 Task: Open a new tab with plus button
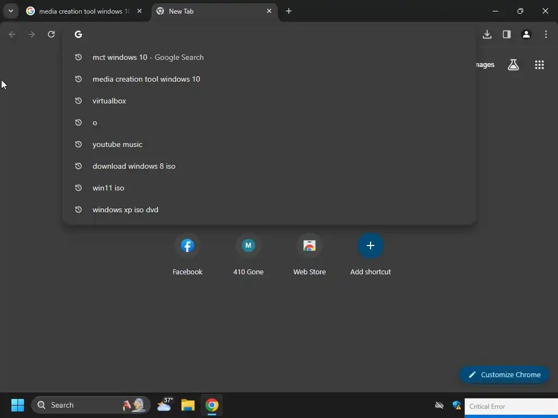[289, 11]
